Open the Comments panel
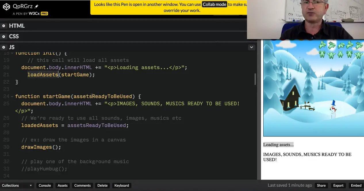This screenshot has width=364, height=191. 83,186
